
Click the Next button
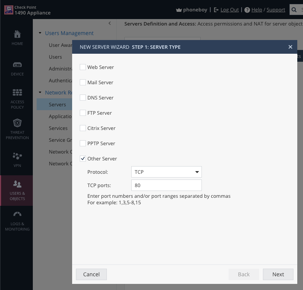(278, 274)
